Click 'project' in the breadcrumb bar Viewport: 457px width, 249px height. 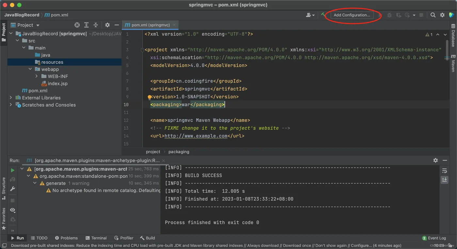click(153, 152)
